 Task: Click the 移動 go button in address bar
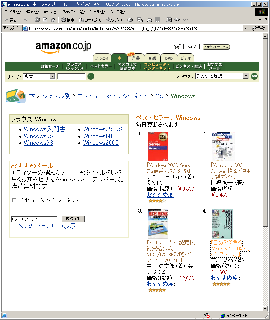pyautogui.click(x=259, y=28)
